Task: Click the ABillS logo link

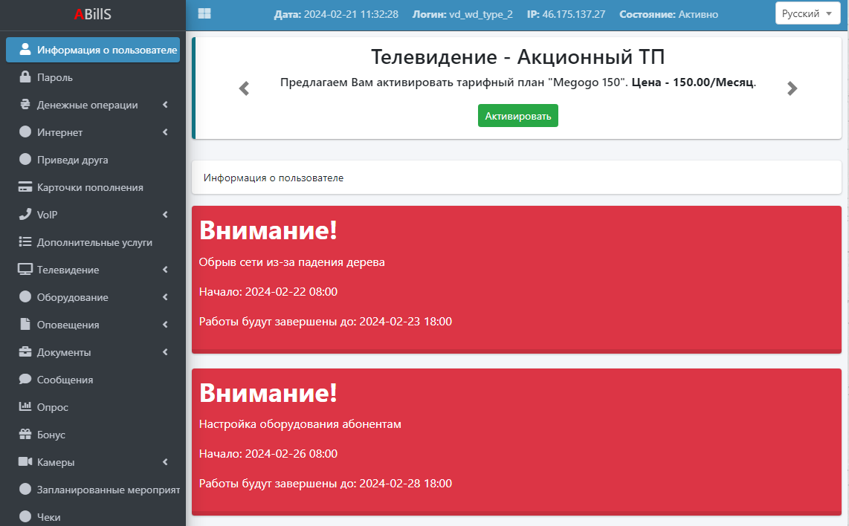Action: (x=93, y=14)
